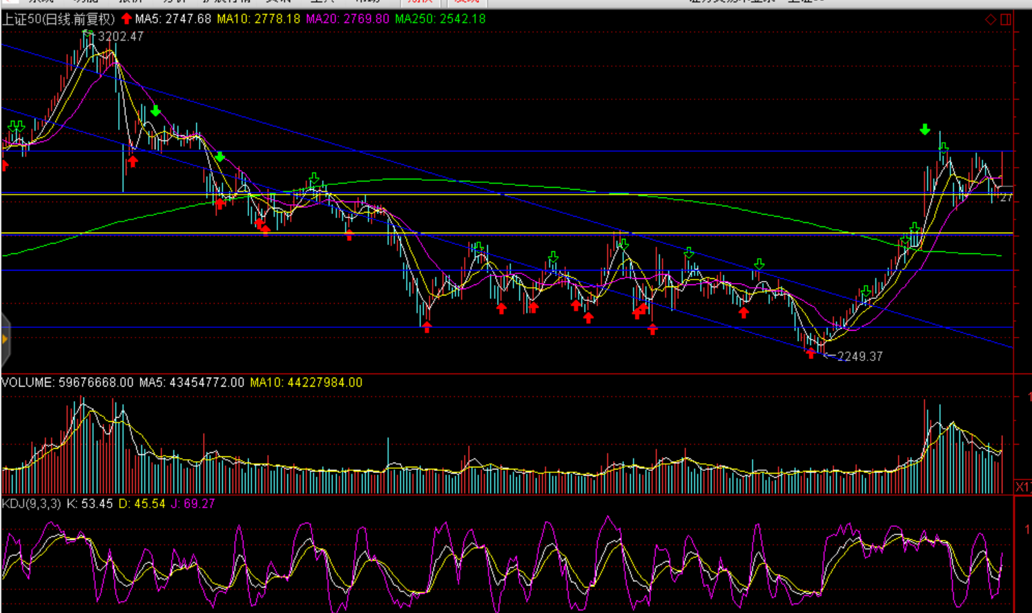Image resolution: width=1032 pixels, height=613 pixels.
Task: Click the 2249.37 low price label
Action: (859, 356)
